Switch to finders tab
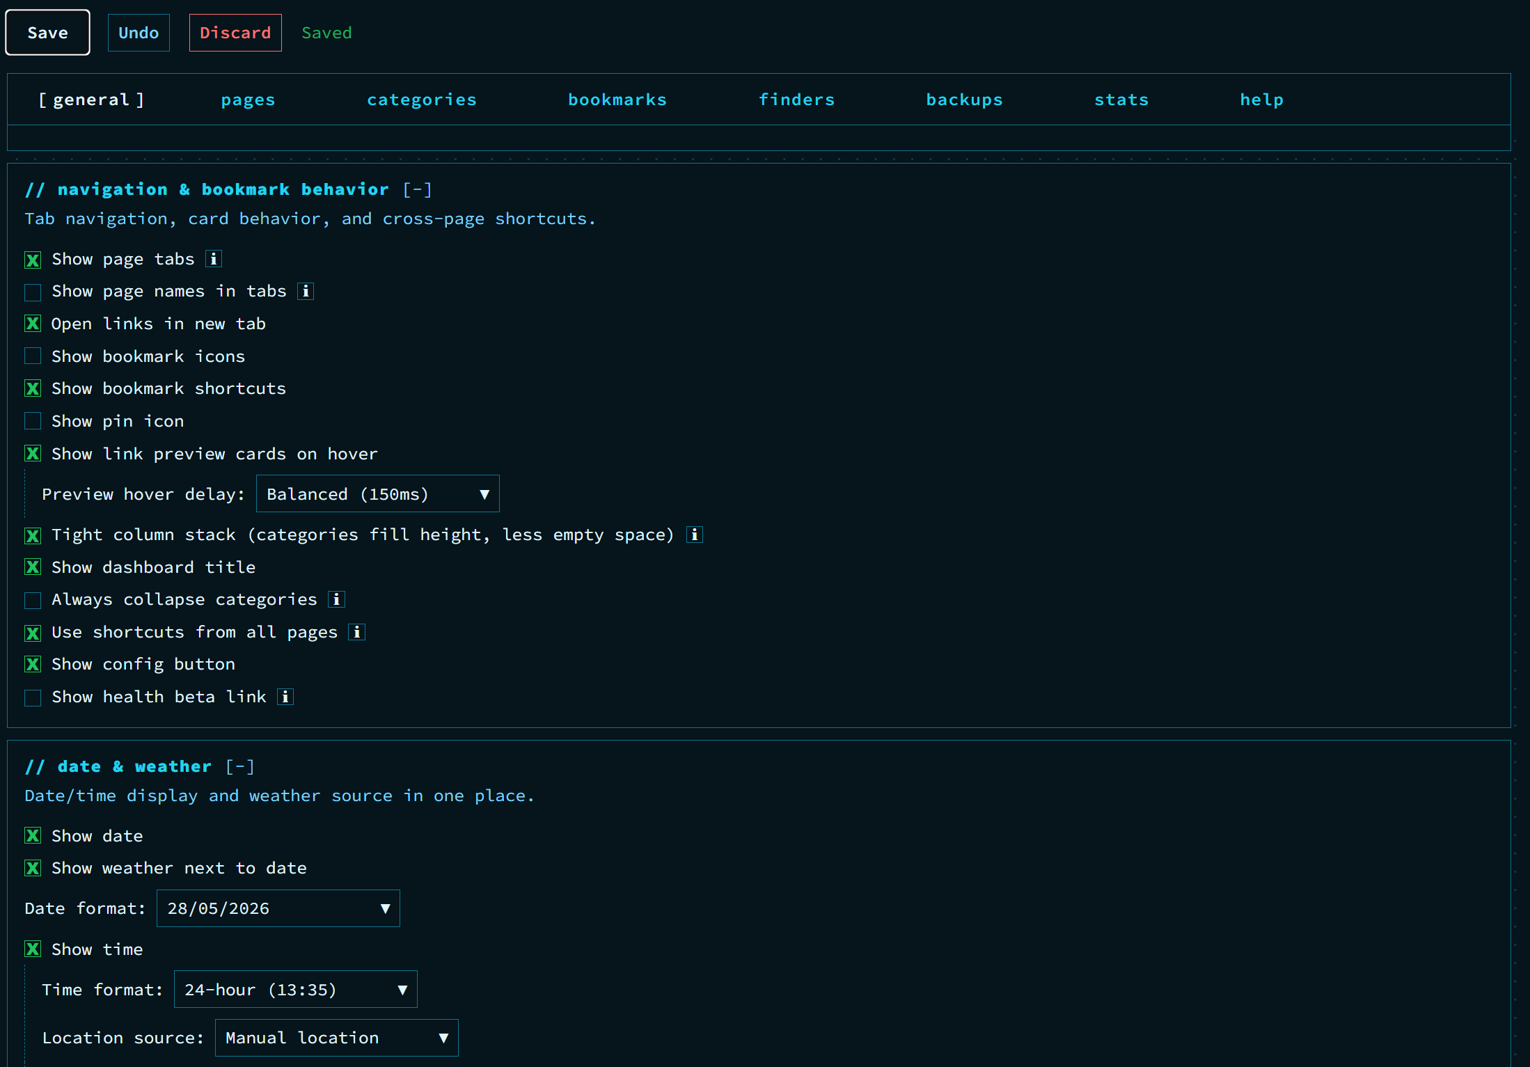The width and height of the screenshot is (1530, 1067). [796, 100]
